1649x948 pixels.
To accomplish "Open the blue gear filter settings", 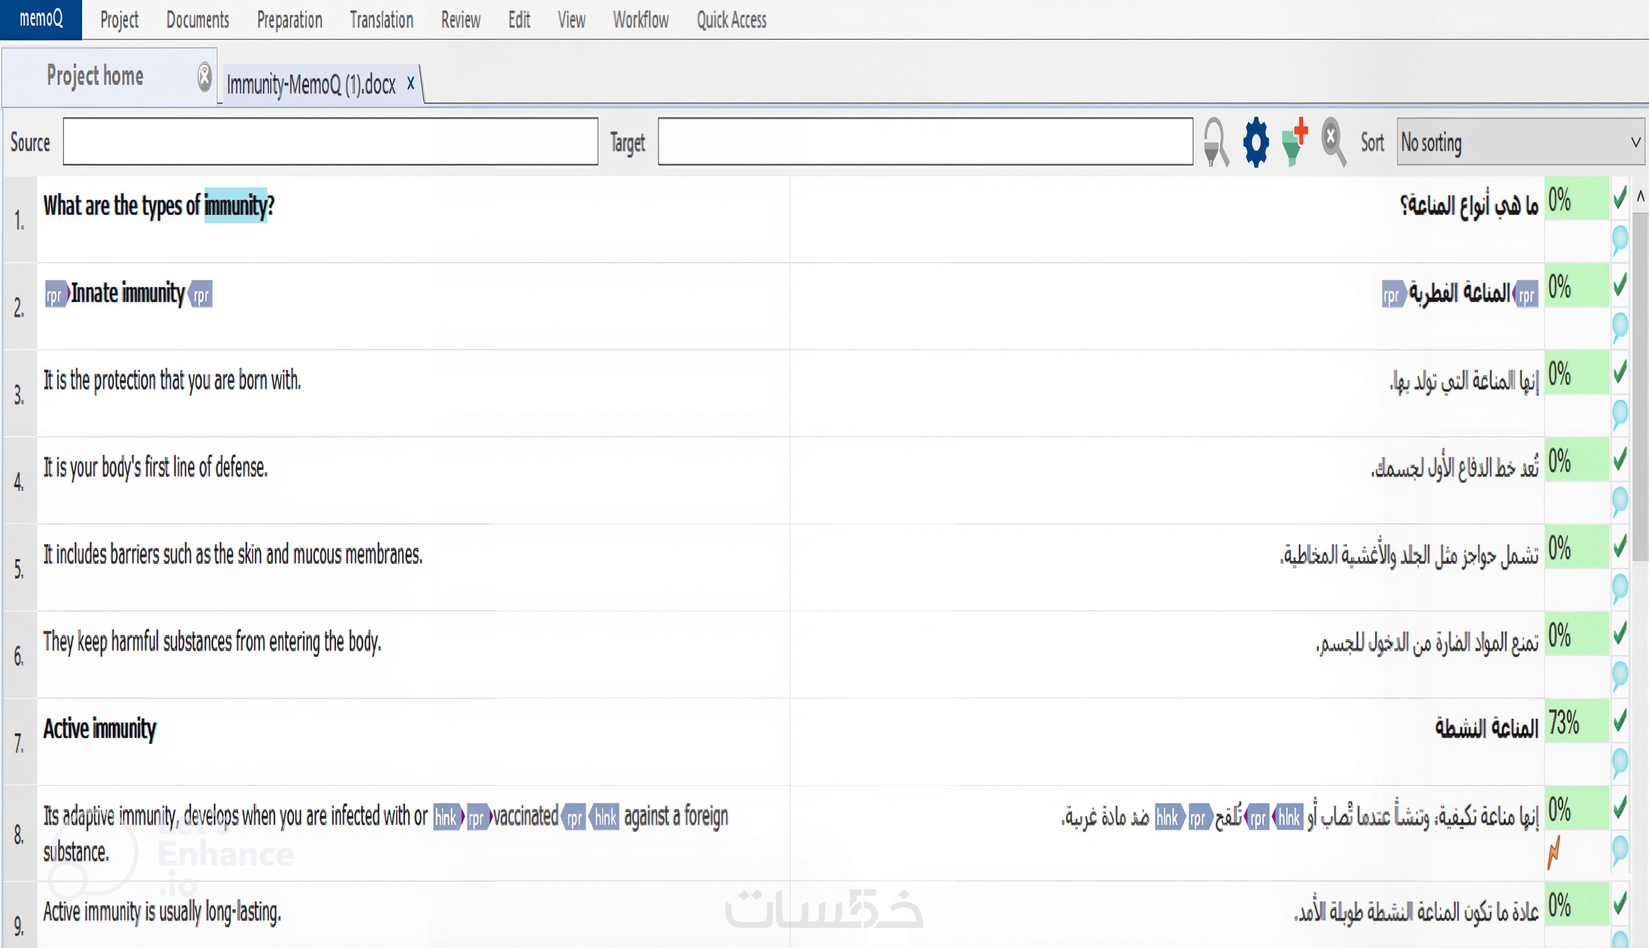I will tap(1256, 142).
